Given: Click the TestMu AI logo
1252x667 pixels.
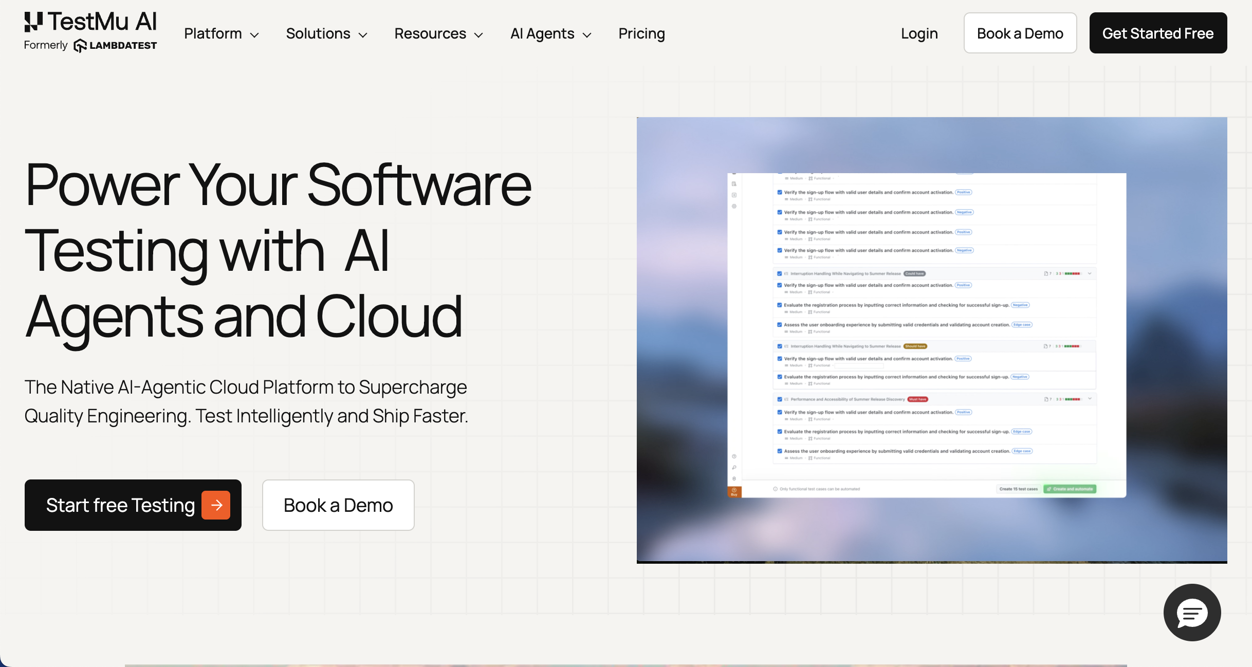Looking at the screenshot, I should (x=90, y=22).
